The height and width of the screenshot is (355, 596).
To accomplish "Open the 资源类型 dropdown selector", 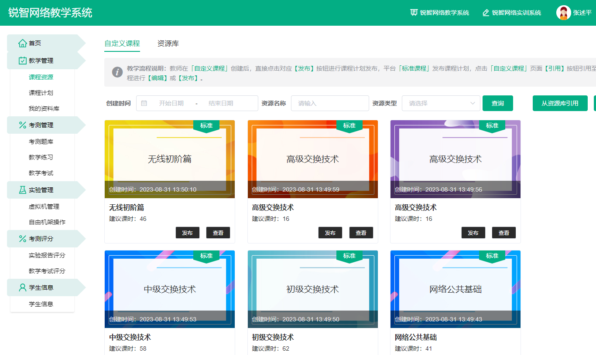I will [441, 103].
